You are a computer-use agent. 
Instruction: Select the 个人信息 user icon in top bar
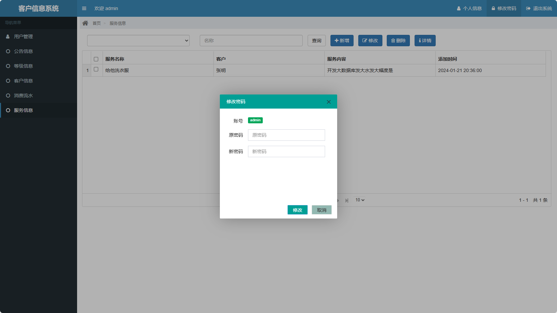point(459,8)
